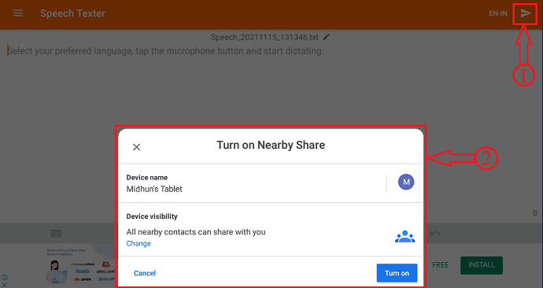Open the hamburger navigation menu
This screenshot has width=543, height=288.
[x=17, y=13]
